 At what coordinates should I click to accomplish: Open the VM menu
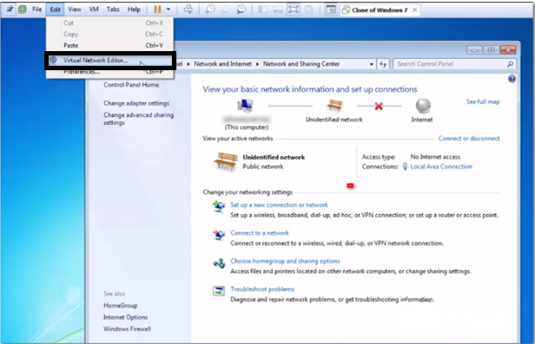(x=94, y=10)
